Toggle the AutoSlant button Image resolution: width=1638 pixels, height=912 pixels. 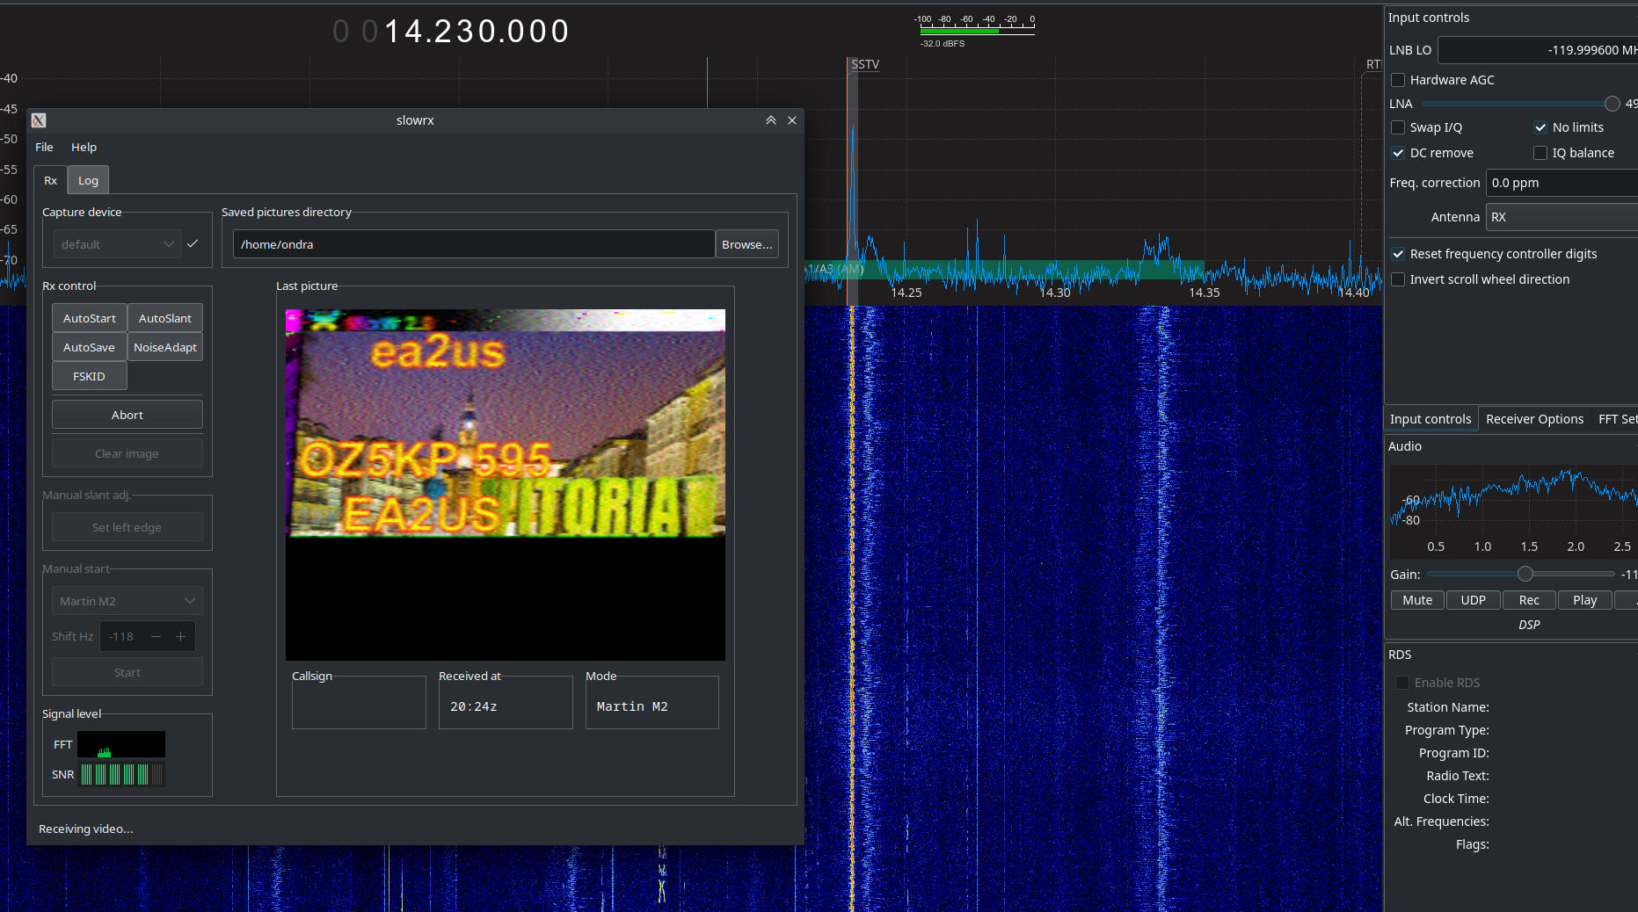(x=164, y=318)
